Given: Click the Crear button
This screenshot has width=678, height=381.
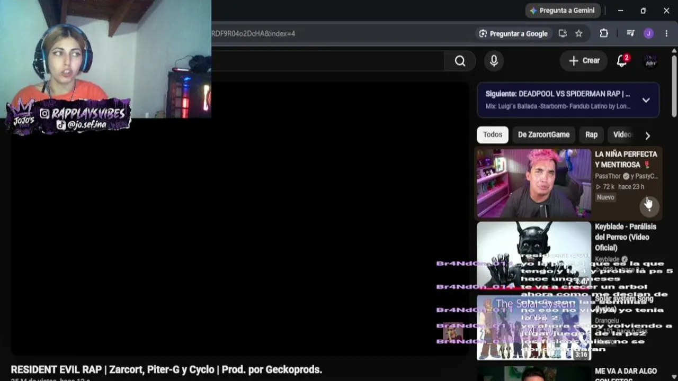Looking at the screenshot, I should pos(584,61).
